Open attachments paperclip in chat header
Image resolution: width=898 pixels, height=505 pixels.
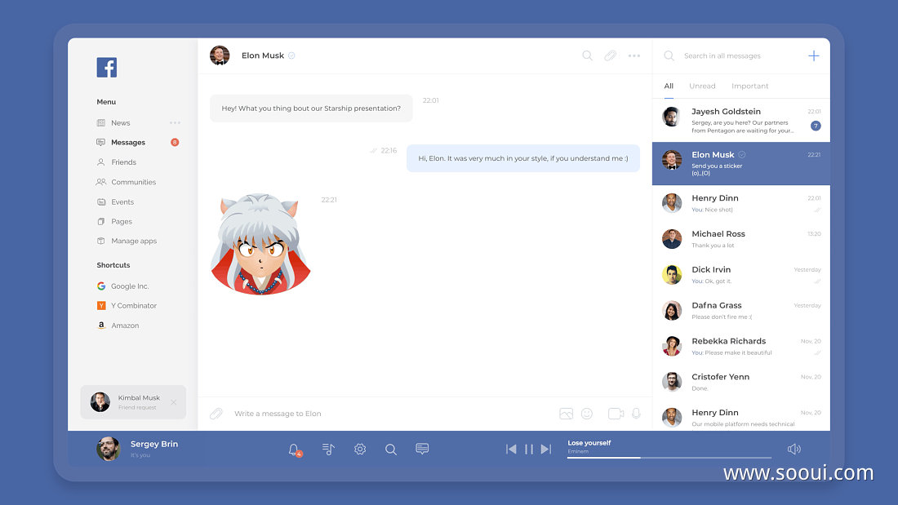pyautogui.click(x=611, y=55)
